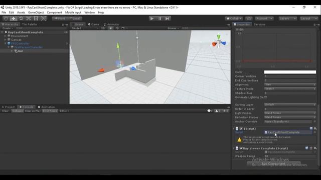Toggle scene audio speaker icon
Image resolution: width=321 pixels, height=180 pixels.
point(117,28)
